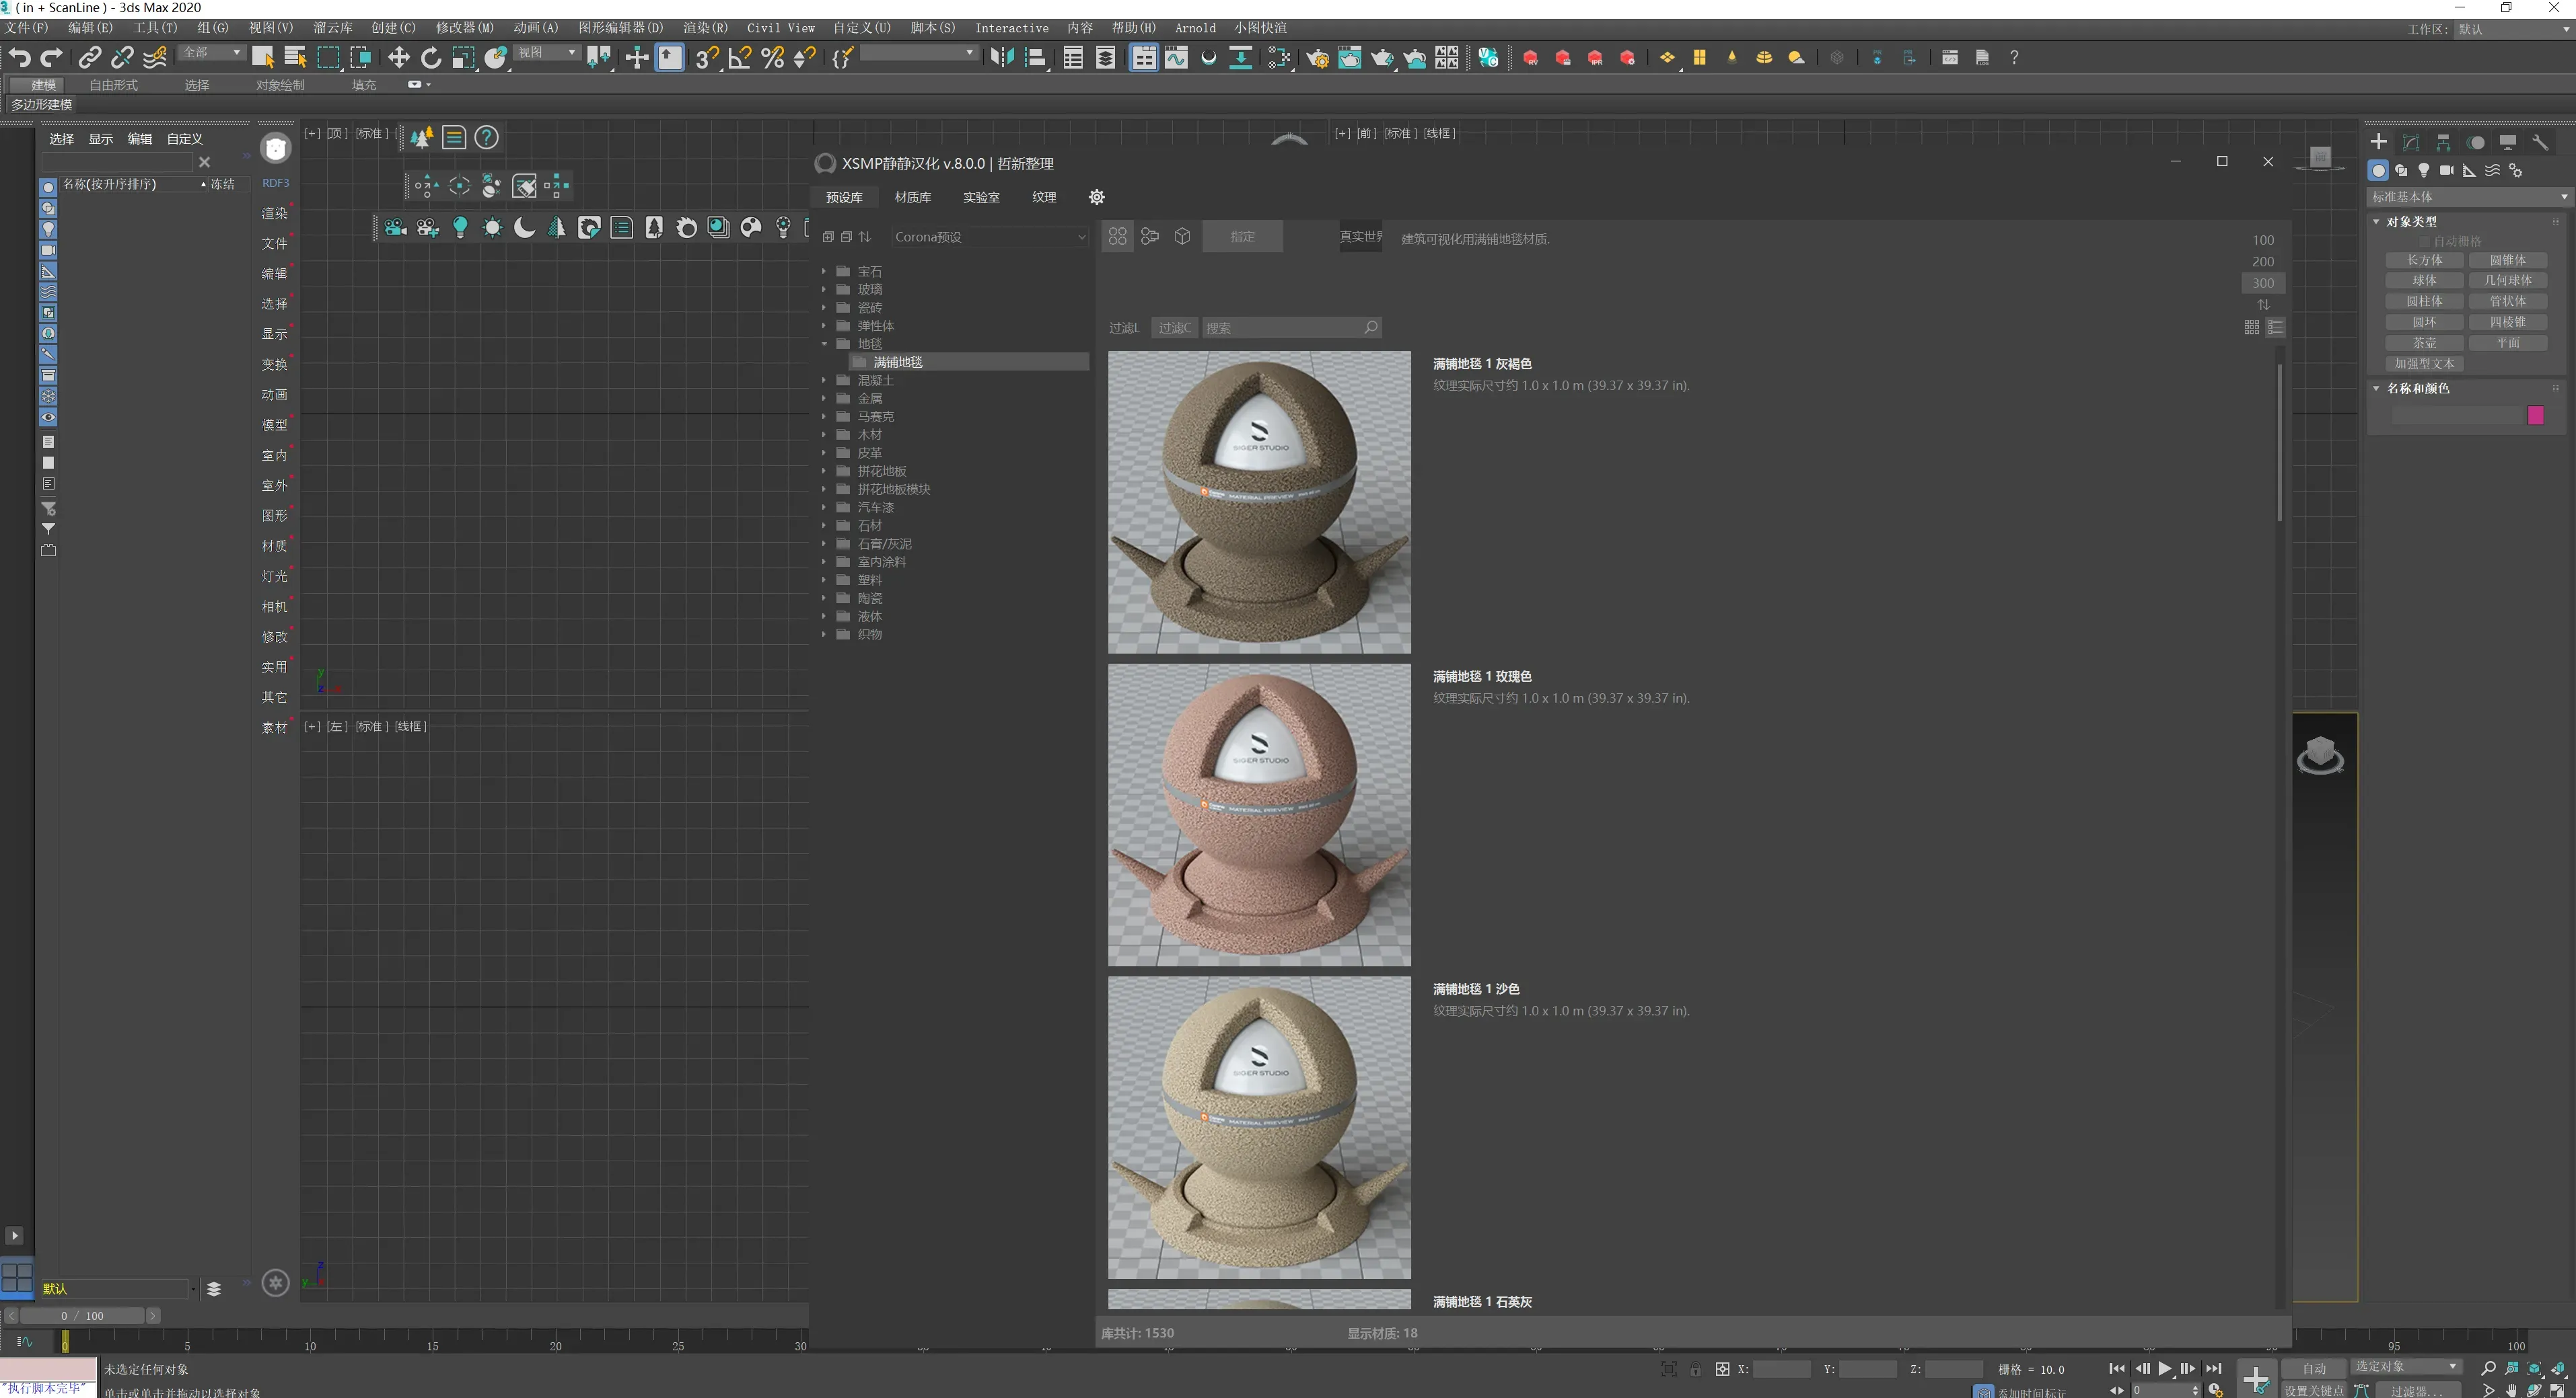Select the Cameras category icon
Image resolution: width=2576 pixels, height=1398 pixels.
(x=2446, y=171)
